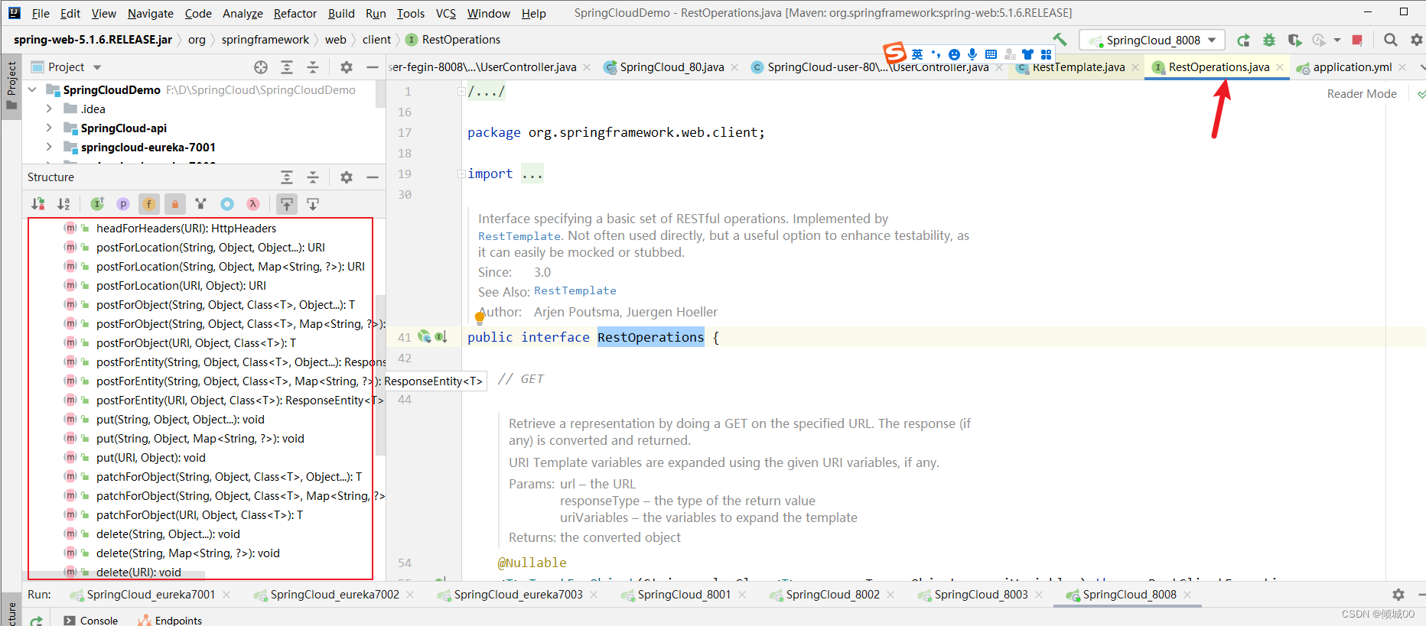Screen dimensions: 1426x626
Task: Collapse SpringCloudDemo root tree node
Action: (32, 90)
